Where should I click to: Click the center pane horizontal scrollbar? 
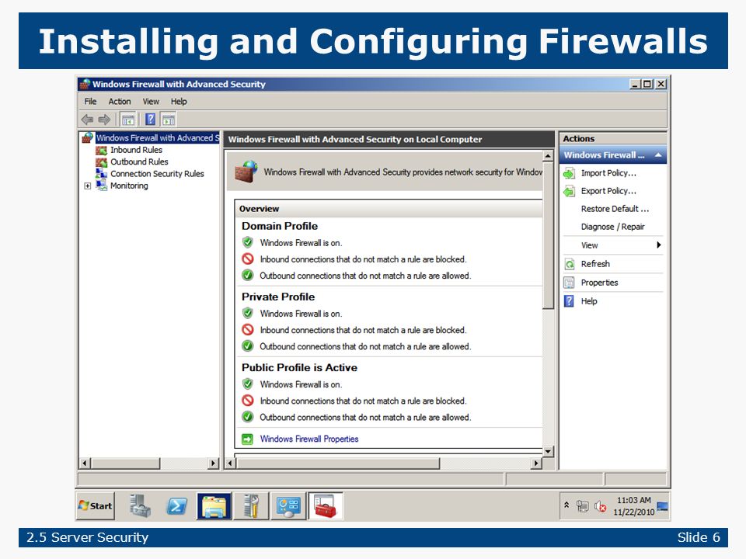(x=338, y=463)
